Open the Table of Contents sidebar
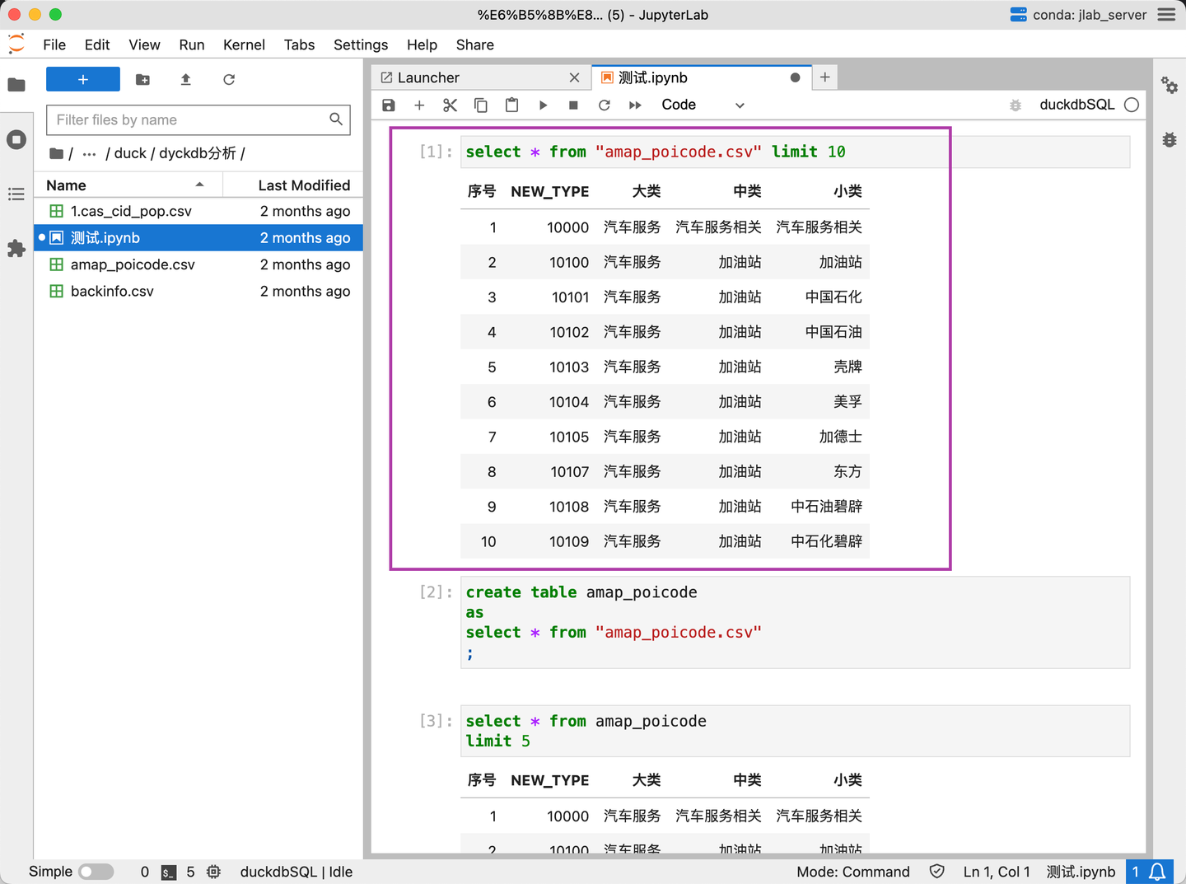The image size is (1186, 884). point(16,194)
